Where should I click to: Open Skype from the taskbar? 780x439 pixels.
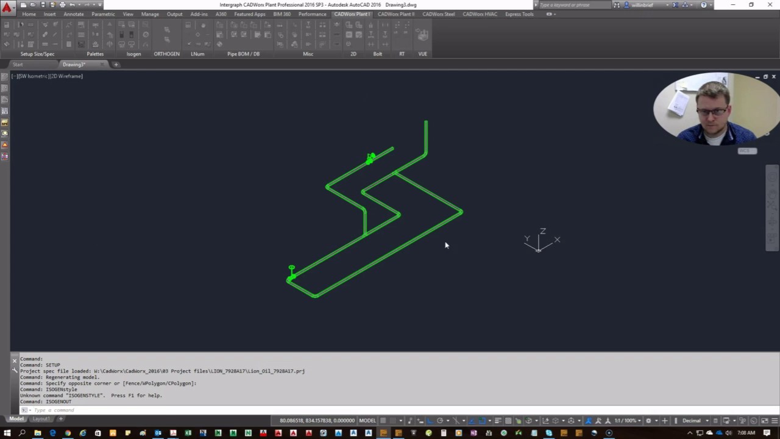pos(549,433)
